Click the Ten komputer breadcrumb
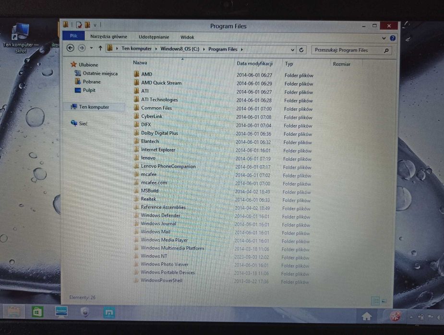 coord(136,48)
